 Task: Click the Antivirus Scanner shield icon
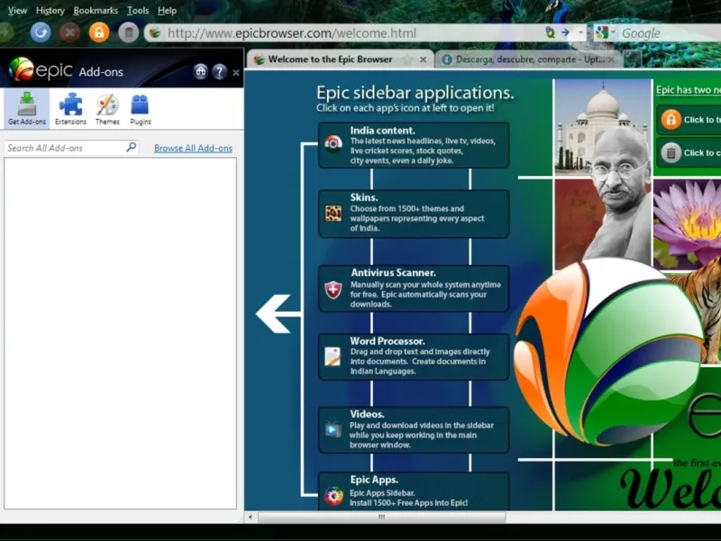point(333,289)
